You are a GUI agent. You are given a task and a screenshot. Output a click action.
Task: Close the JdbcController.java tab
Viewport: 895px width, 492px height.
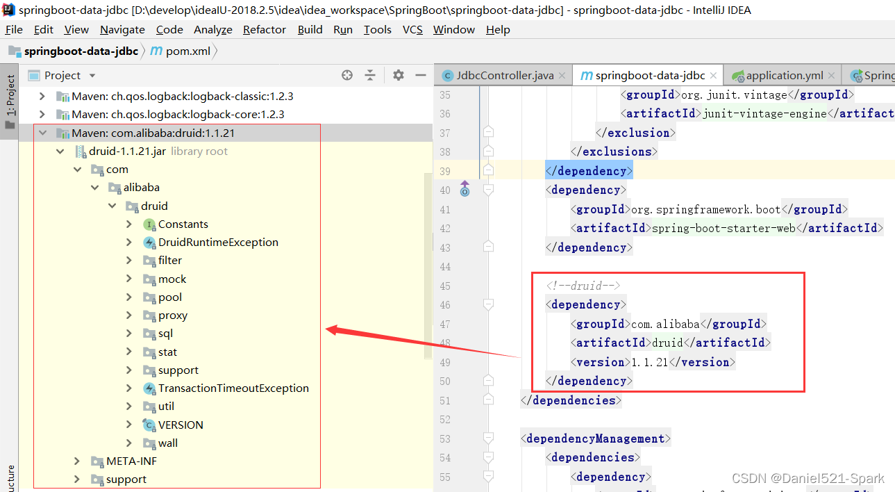click(562, 76)
